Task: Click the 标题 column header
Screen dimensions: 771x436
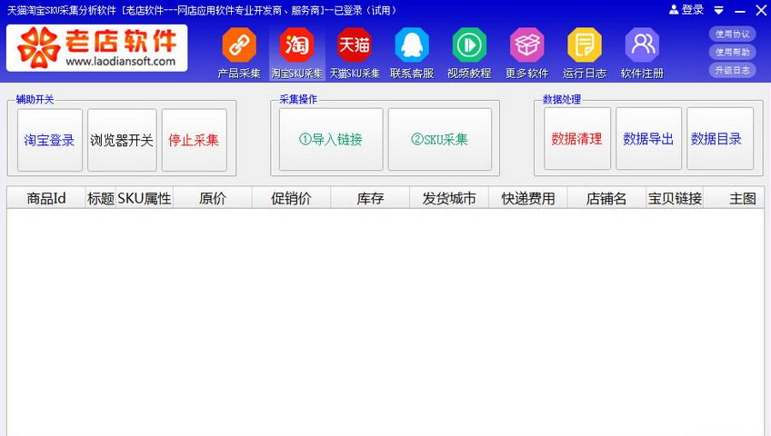Action: pos(101,198)
